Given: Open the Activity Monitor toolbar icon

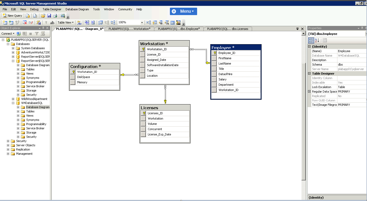Looking at the screenshot, I should [63, 16].
